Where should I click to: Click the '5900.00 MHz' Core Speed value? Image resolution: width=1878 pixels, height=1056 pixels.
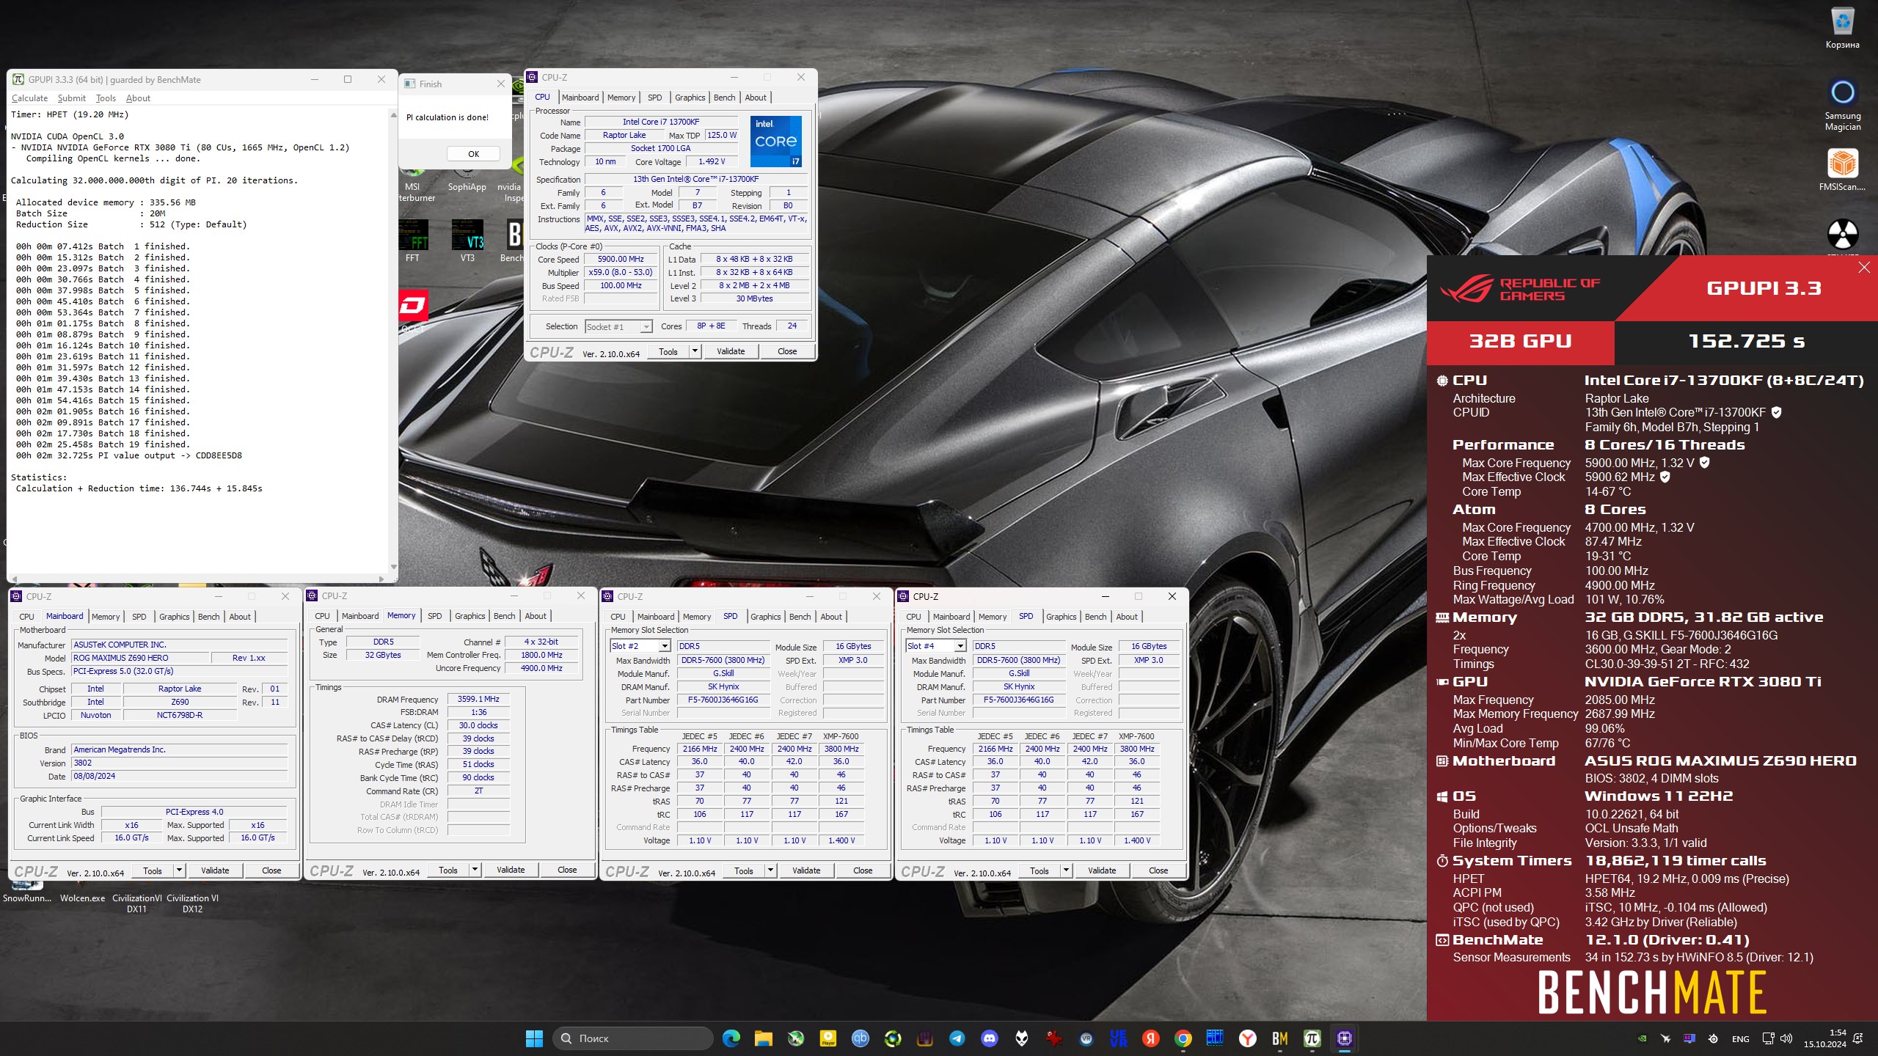pyautogui.click(x=621, y=259)
